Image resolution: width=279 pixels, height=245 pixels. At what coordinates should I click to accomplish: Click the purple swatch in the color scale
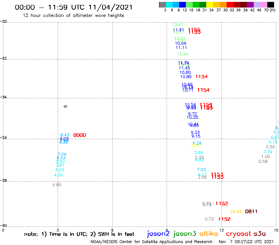pos(250,5)
